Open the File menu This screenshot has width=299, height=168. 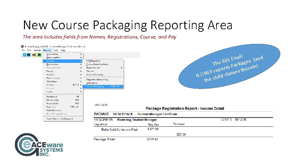23,50
